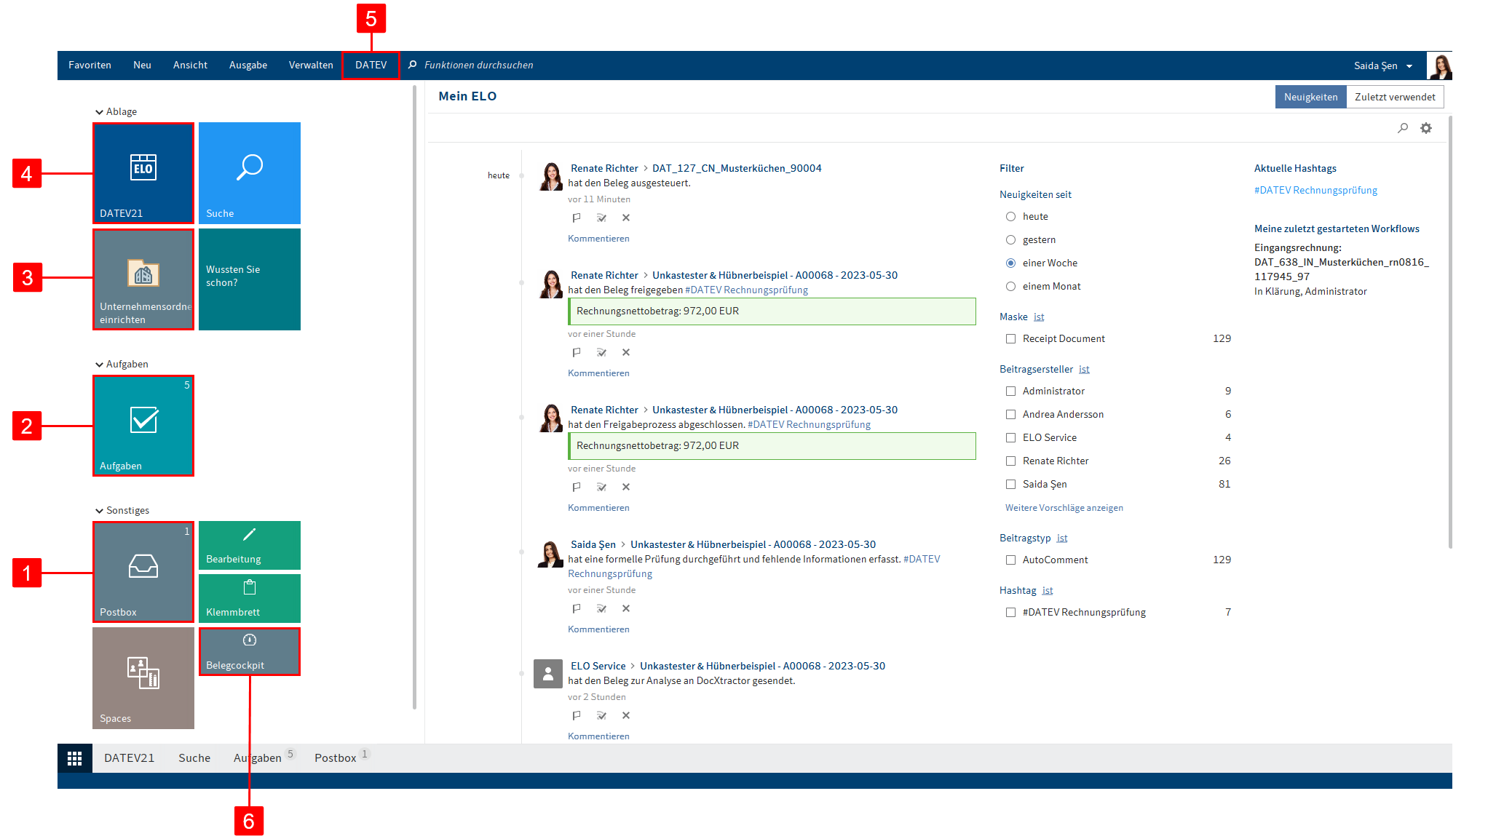Viewport: 1504px width, 839px height.
Task: Flag the 'Beleg freigegeben' post
Action: click(x=576, y=352)
